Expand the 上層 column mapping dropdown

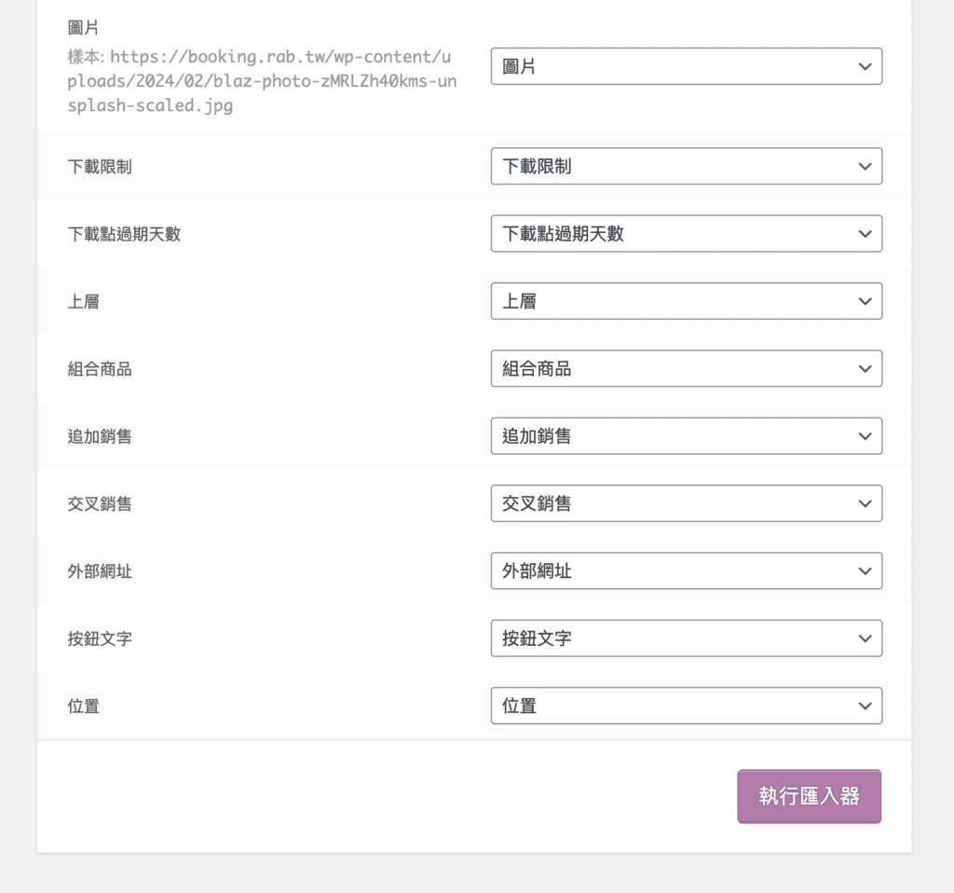coord(687,300)
